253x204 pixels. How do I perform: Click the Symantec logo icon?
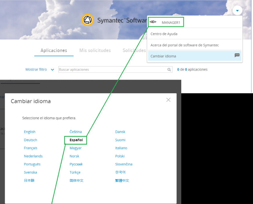click(x=88, y=20)
